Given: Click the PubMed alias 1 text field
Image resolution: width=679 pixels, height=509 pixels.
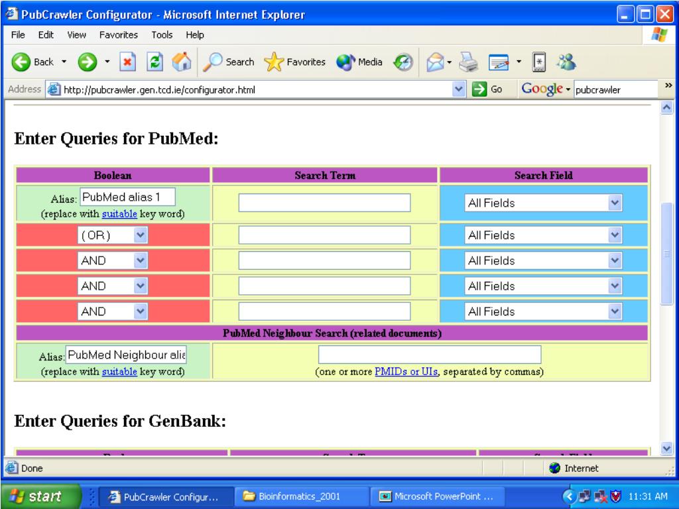Looking at the screenshot, I should (x=127, y=198).
